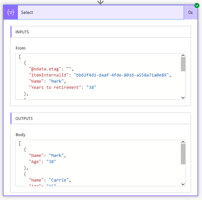This screenshot has width=202, height=200.
Task: Click the 0s duration badge
Action: [191, 13]
